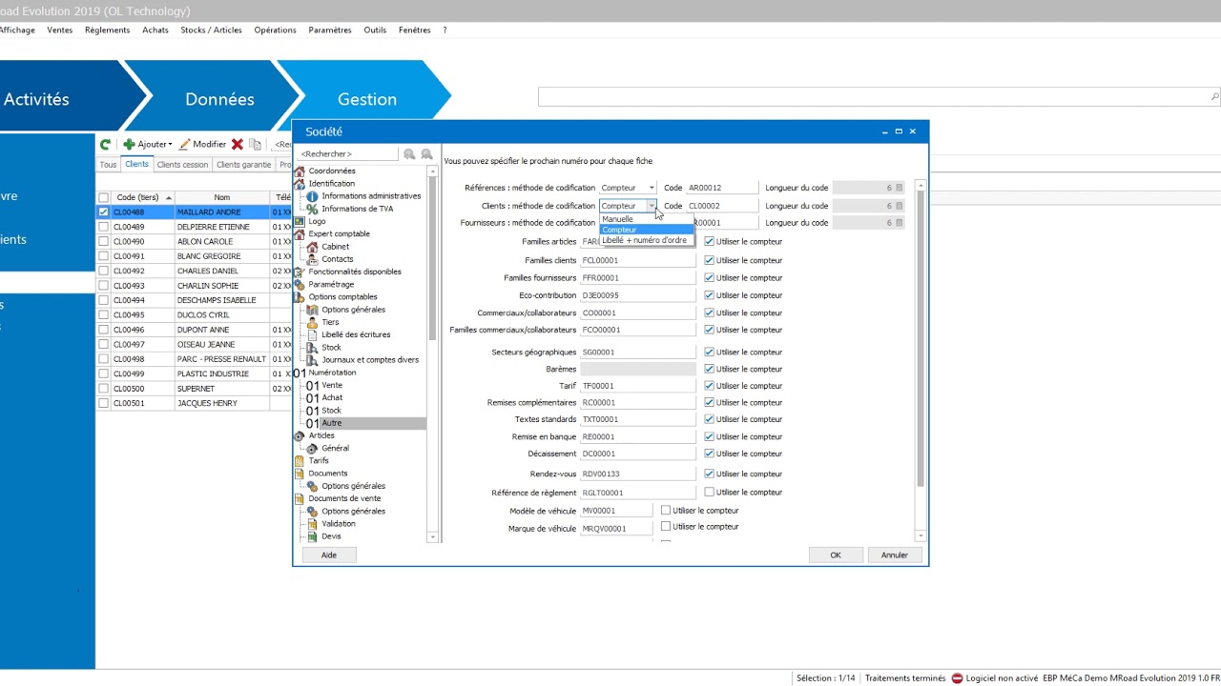Check 'Utiliser le compteur' for Modèle de véhicule
The width and height of the screenshot is (1221, 686).
pyautogui.click(x=666, y=511)
